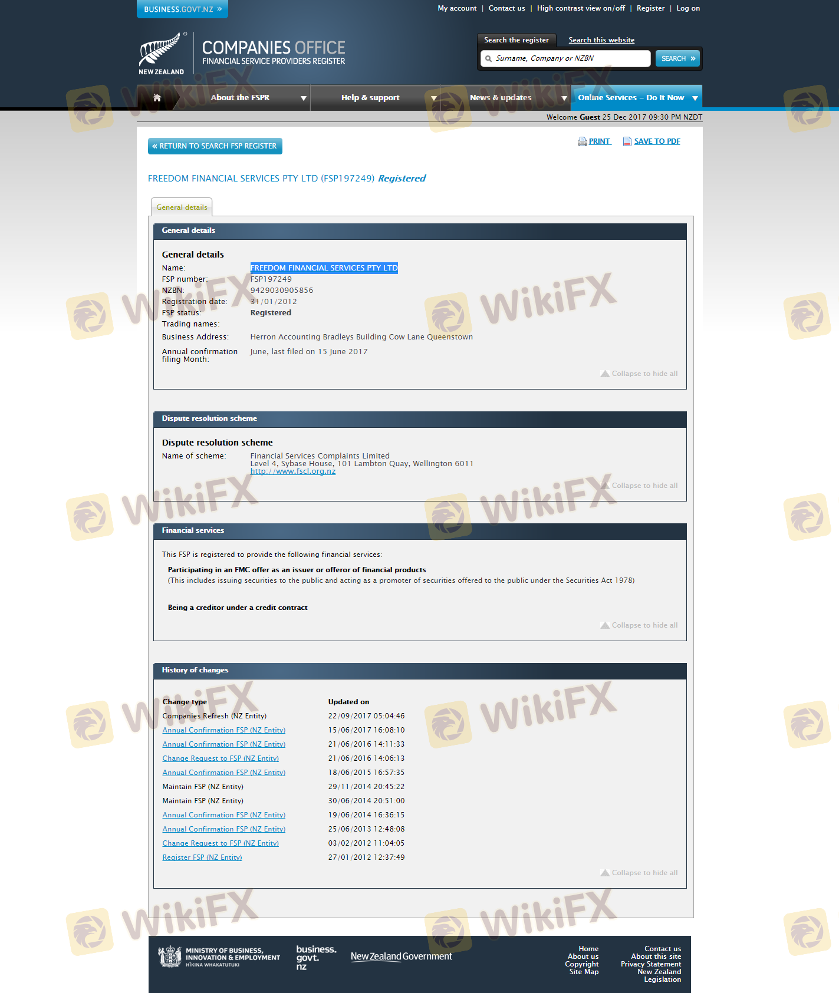The width and height of the screenshot is (839, 993).
Task: Open the top Contact us link
Action: click(x=506, y=8)
